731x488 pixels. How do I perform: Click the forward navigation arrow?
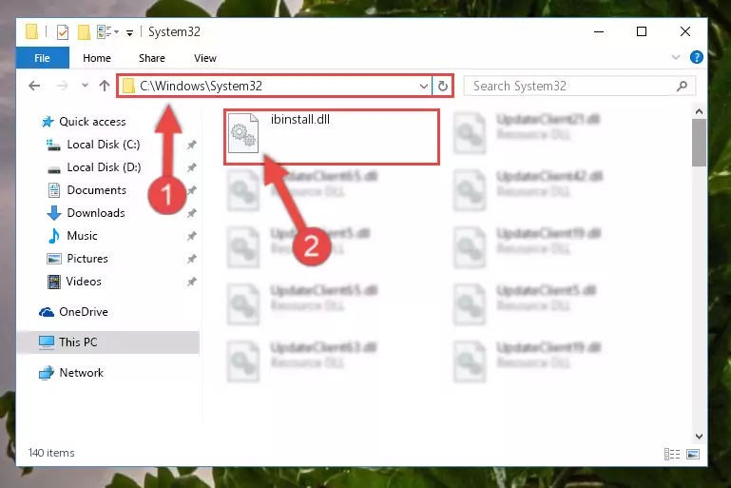point(62,86)
